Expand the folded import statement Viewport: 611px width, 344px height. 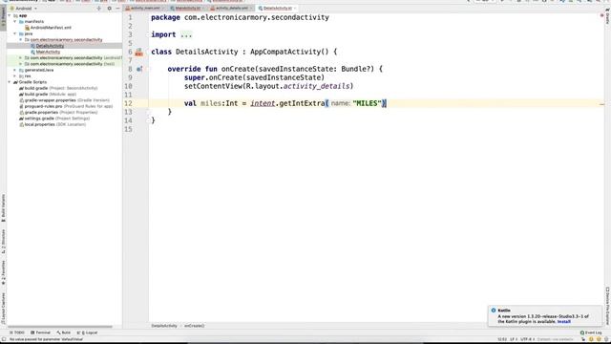tap(186, 34)
